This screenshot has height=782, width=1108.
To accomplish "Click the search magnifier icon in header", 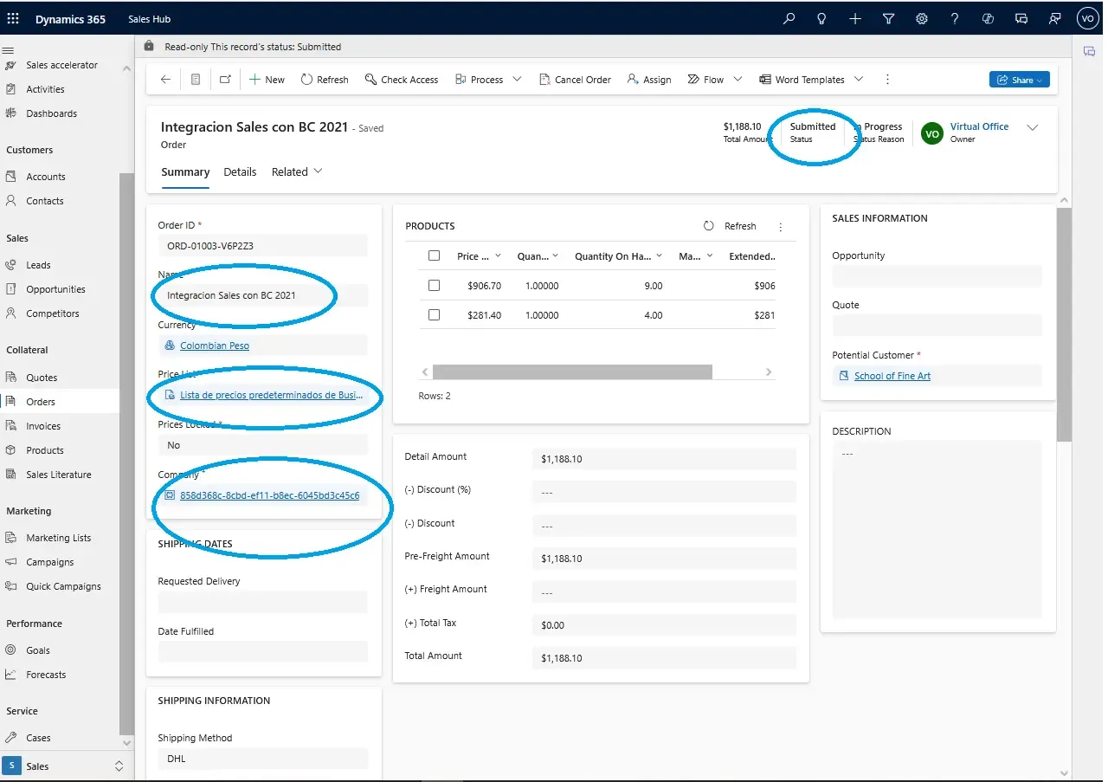I will point(789,18).
